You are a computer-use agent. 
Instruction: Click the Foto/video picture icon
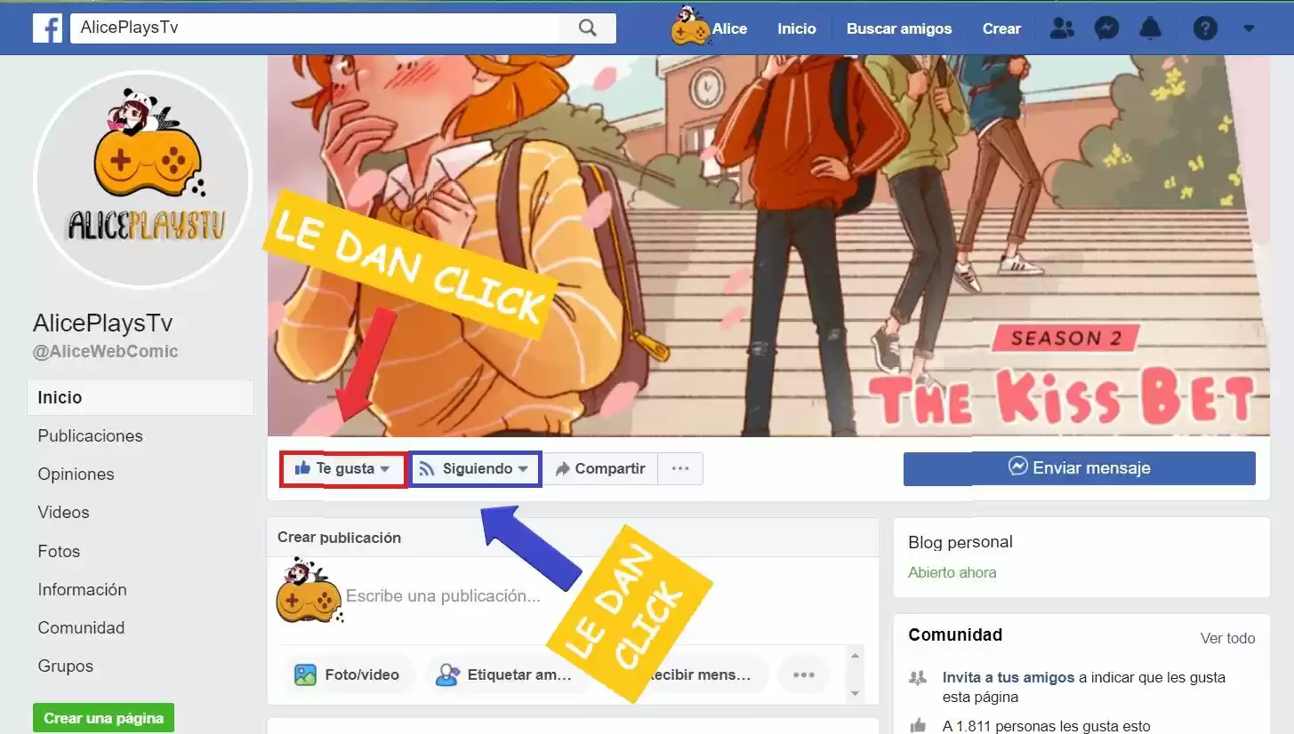pyautogui.click(x=305, y=674)
